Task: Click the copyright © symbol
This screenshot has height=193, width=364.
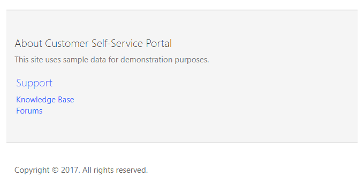Action: (x=55, y=170)
